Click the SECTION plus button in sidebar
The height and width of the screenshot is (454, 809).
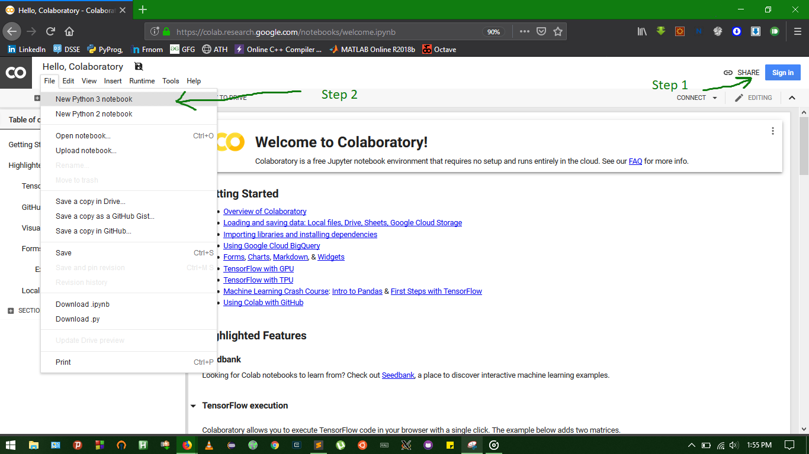point(11,310)
